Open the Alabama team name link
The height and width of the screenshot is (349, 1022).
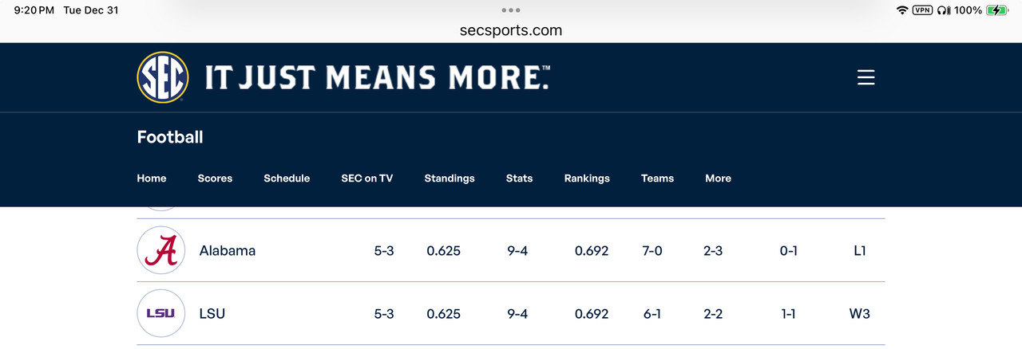(x=228, y=250)
